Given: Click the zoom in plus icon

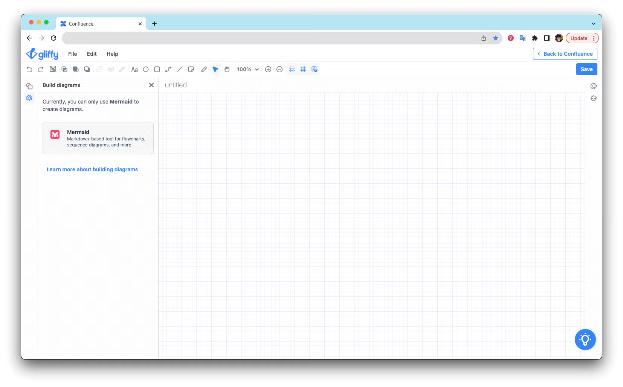Looking at the screenshot, I should click(268, 69).
